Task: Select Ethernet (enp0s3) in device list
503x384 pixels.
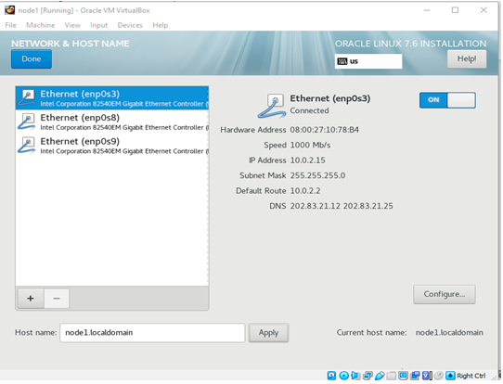Action: pos(112,98)
